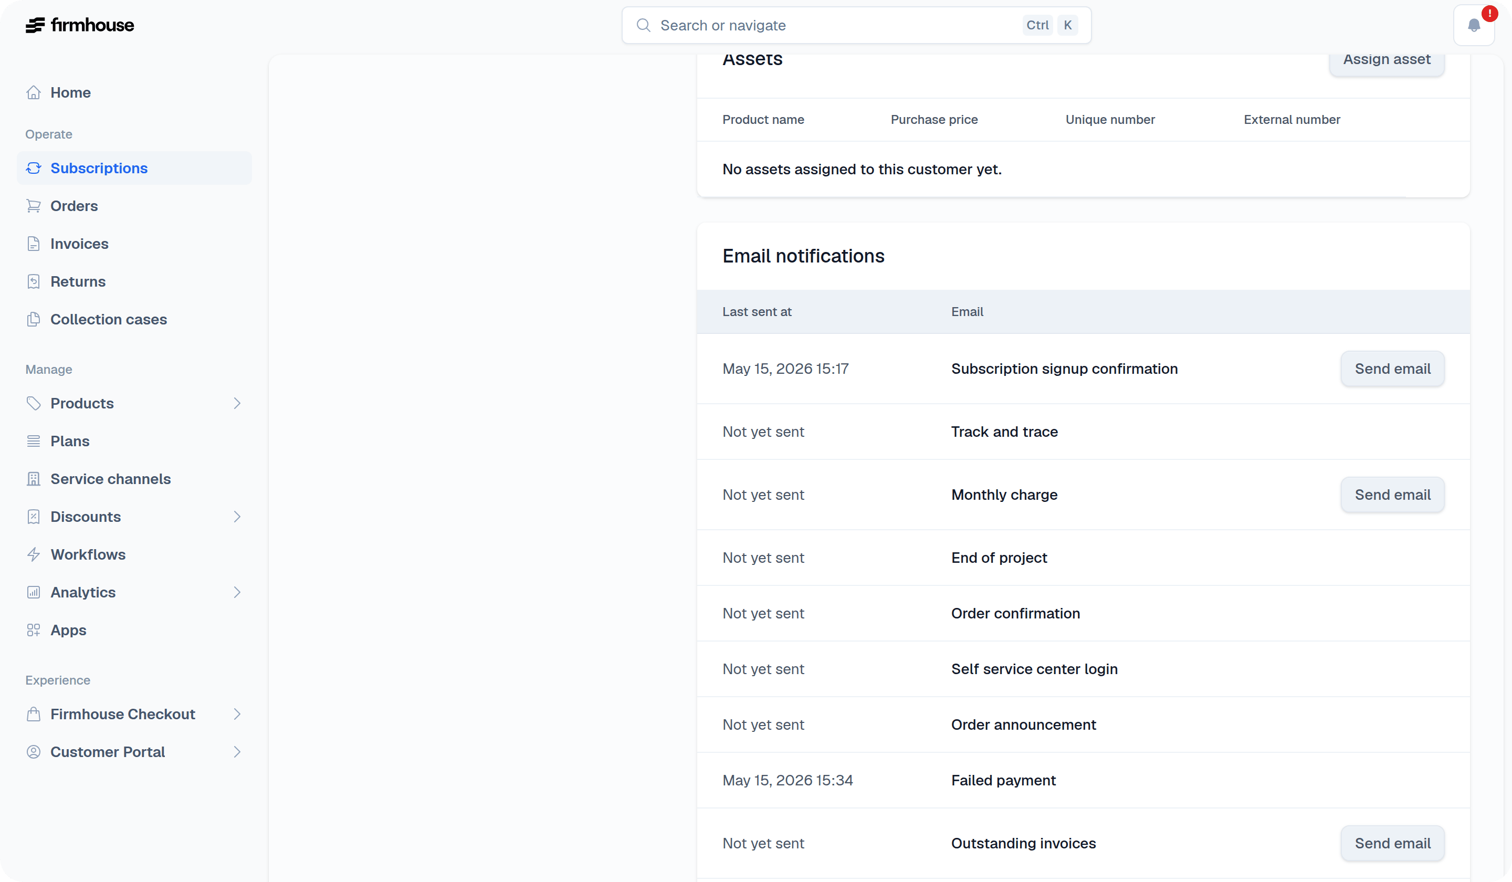This screenshot has height=882, width=1512.
Task: Click the Unique number column header
Action: [x=1110, y=119]
